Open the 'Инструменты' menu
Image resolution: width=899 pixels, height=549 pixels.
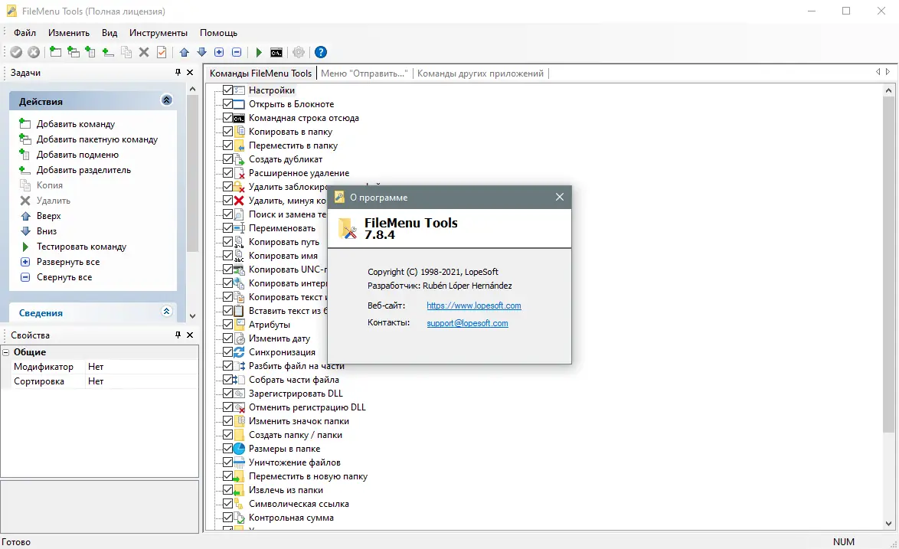coord(158,32)
